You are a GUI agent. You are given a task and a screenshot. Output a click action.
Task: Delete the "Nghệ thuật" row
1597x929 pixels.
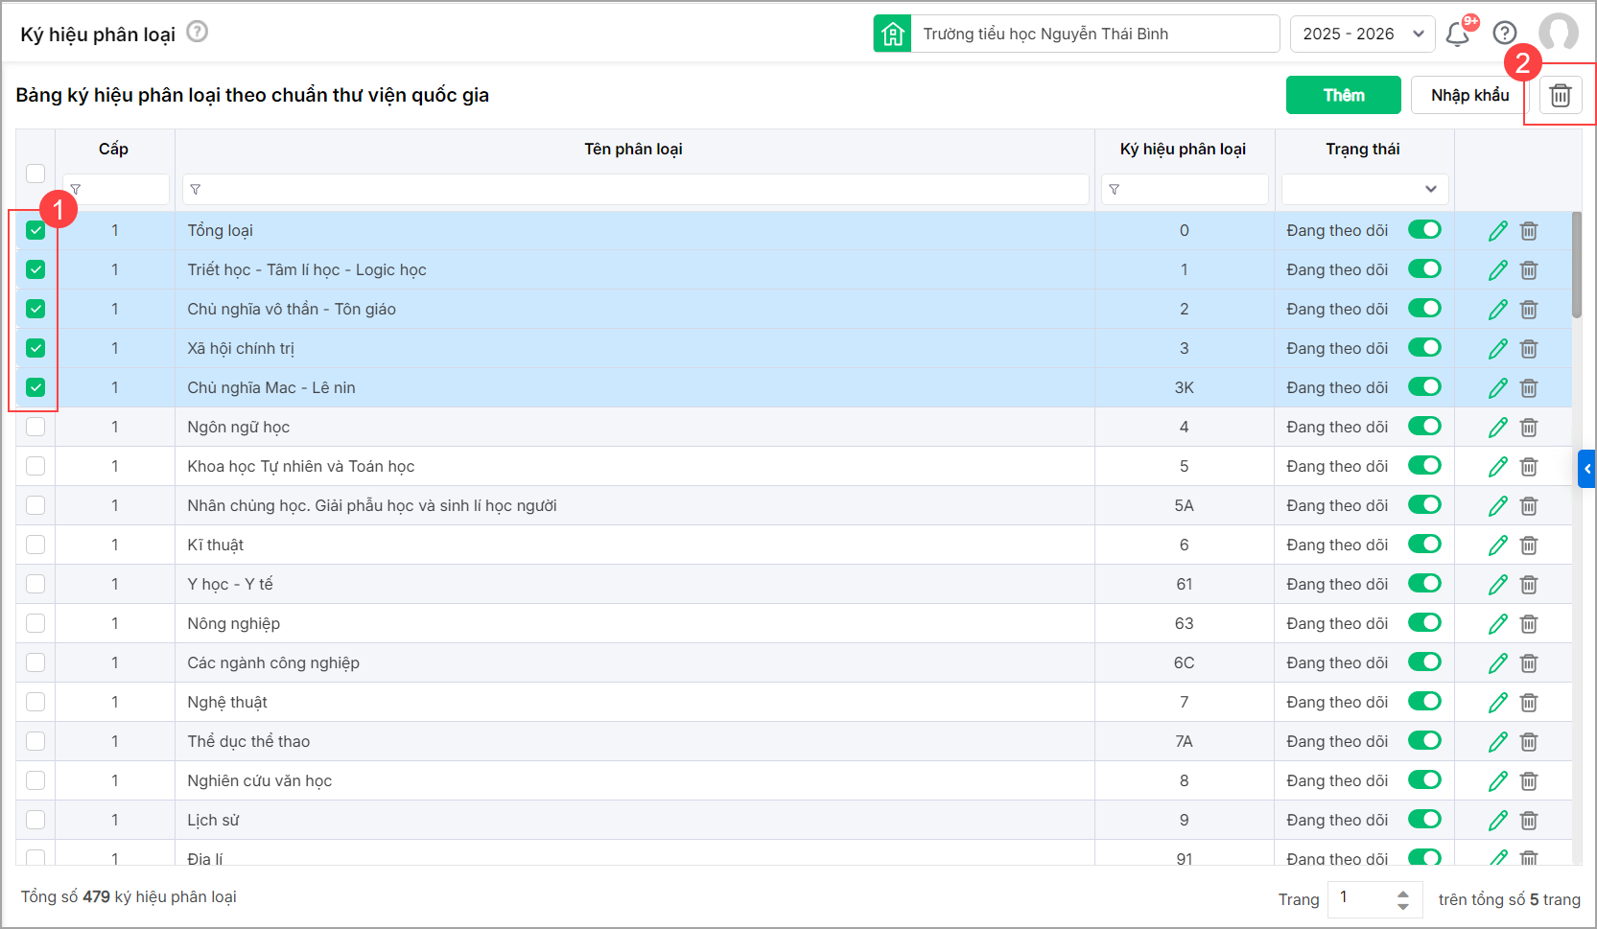(x=1529, y=703)
